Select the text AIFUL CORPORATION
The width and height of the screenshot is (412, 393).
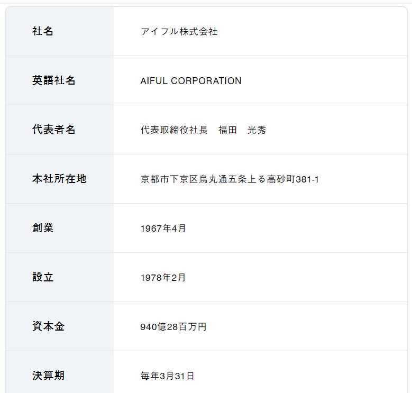[x=191, y=80]
